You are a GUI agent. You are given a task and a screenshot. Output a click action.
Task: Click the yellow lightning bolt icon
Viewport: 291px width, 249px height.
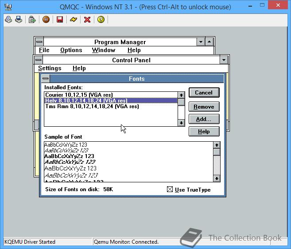point(74,19)
